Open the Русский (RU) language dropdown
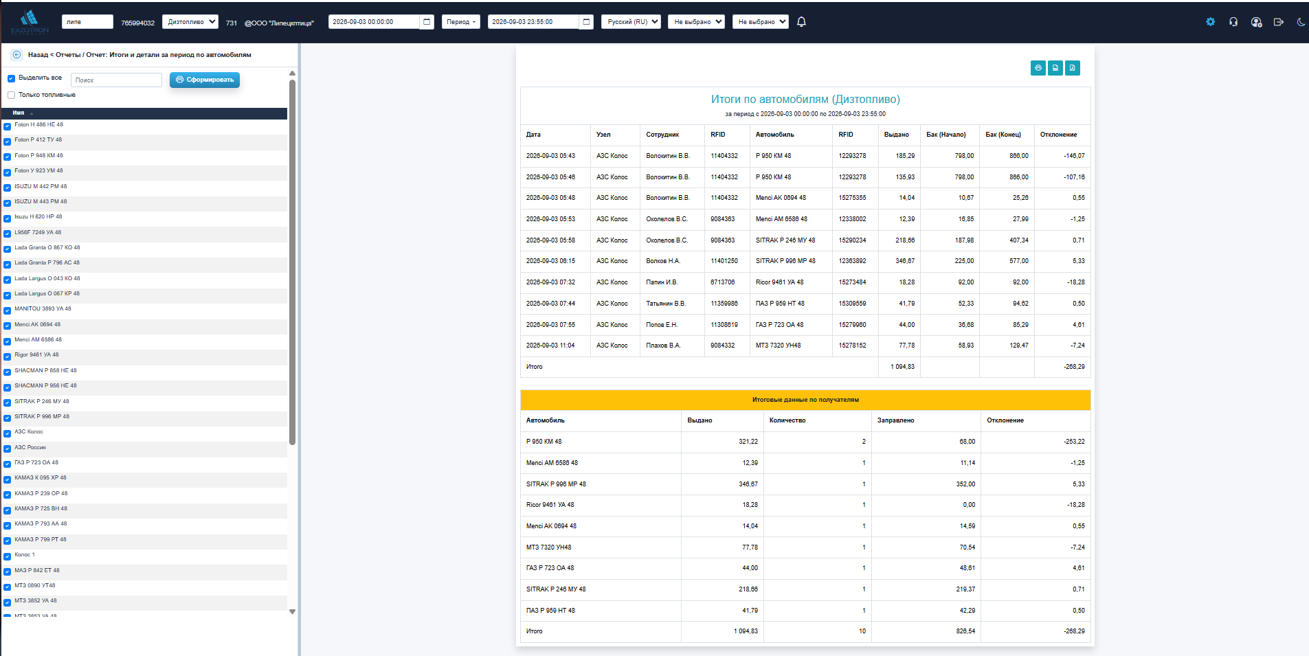 (x=631, y=22)
